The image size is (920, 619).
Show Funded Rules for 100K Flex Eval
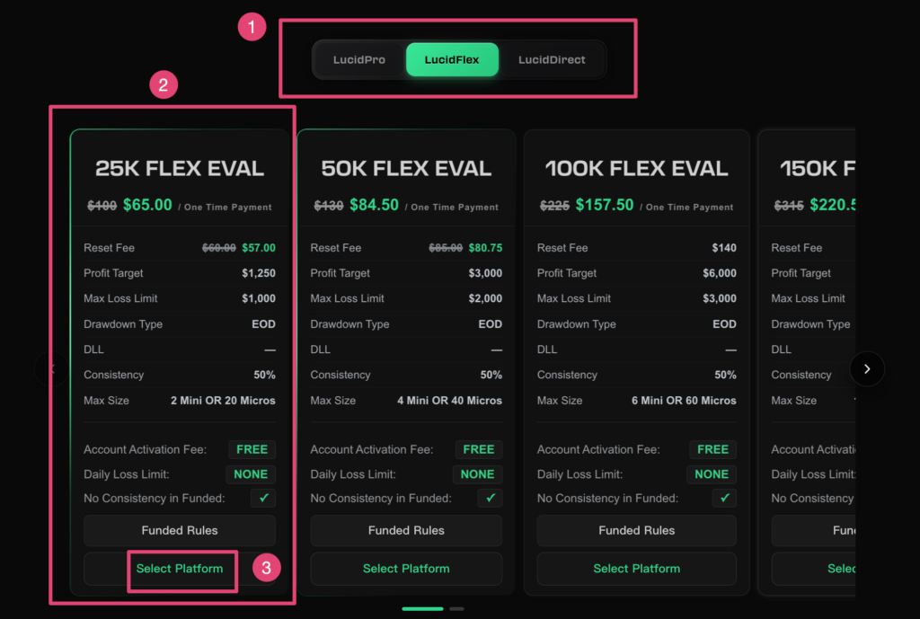click(636, 530)
